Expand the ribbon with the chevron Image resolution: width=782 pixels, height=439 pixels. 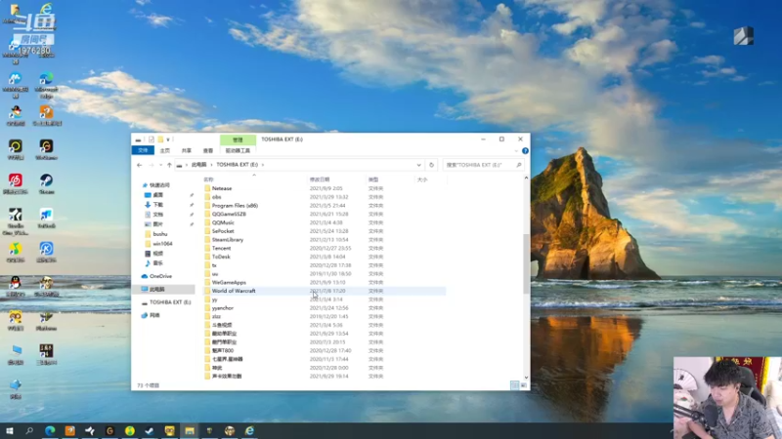516,151
